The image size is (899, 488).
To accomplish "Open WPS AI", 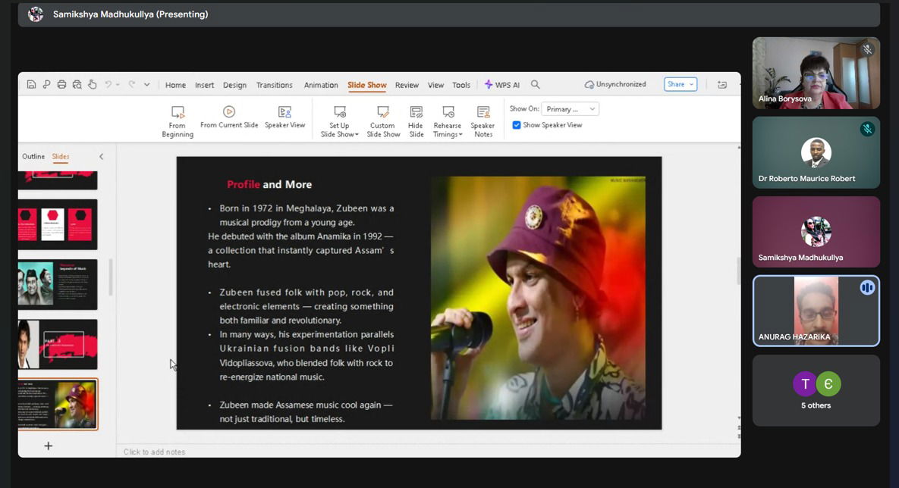I will click(x=502, y=85).
